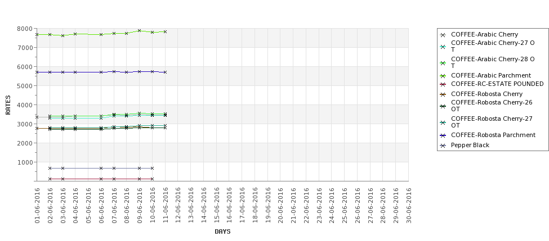Click the Arabic Parchment peak point at 09-06-2016
This screenshot has width=549, height=241.
139,31
